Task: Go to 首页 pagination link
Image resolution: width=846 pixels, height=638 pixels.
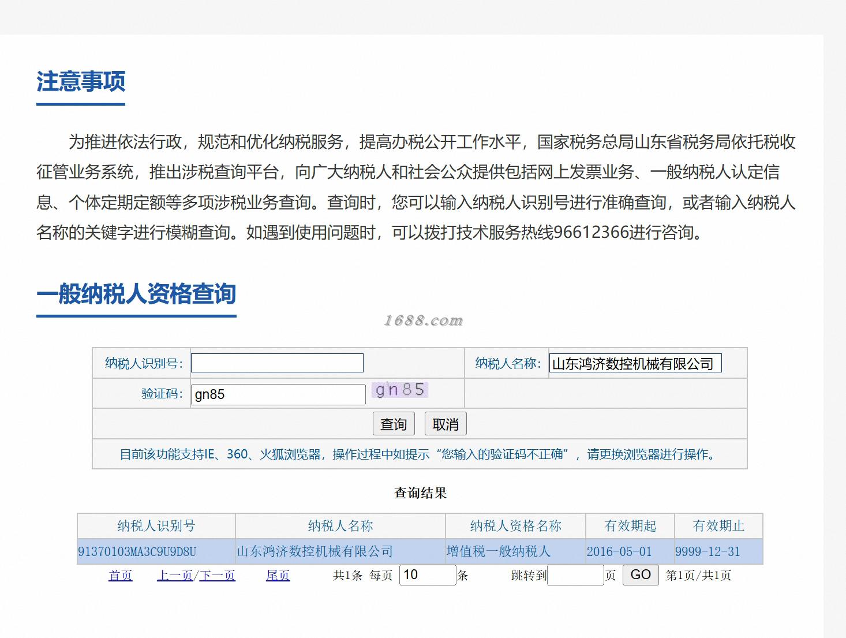Action: coord(120,575)
